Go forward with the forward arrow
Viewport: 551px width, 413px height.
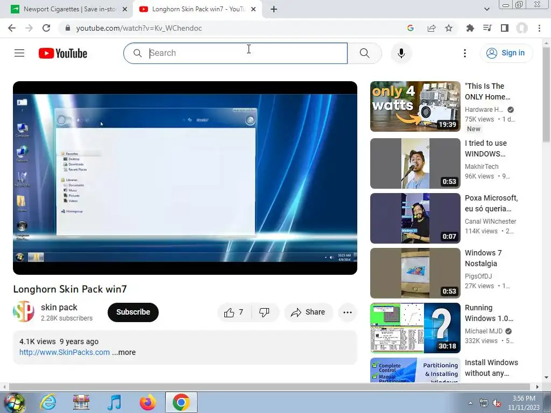pyautogui.click(x=29, y=28)
